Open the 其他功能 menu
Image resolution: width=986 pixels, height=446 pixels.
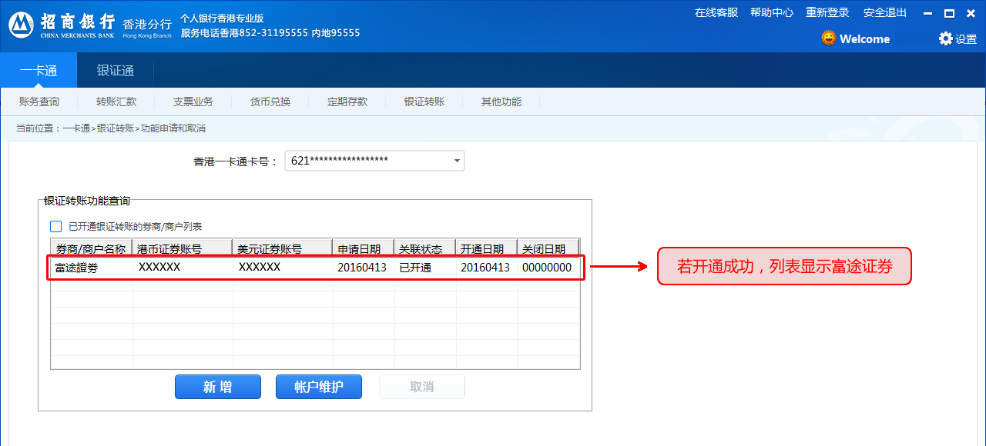[501, 102]
